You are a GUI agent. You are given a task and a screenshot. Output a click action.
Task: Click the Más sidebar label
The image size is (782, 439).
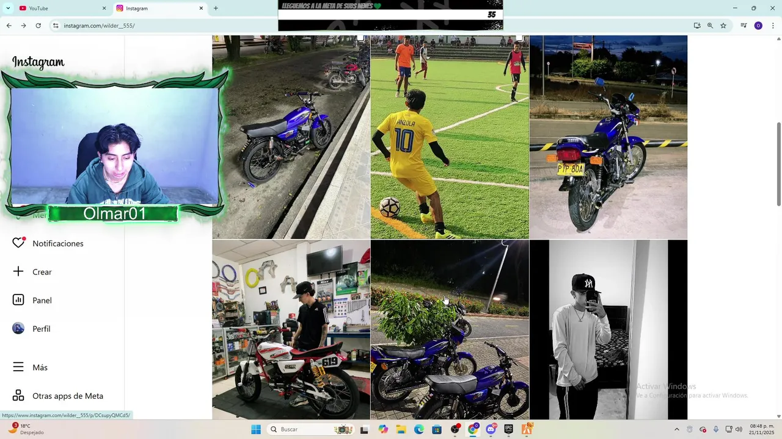pyautogui.click(x=40, y=367)
